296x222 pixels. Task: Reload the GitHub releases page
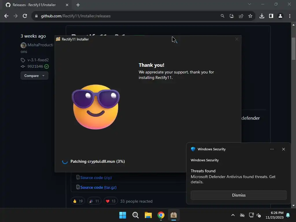coord(25,16)
